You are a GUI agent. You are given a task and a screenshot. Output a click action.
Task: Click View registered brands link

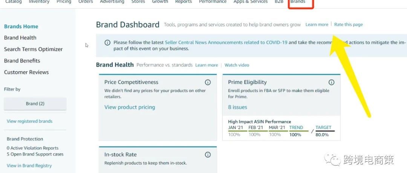pos(29,121)
